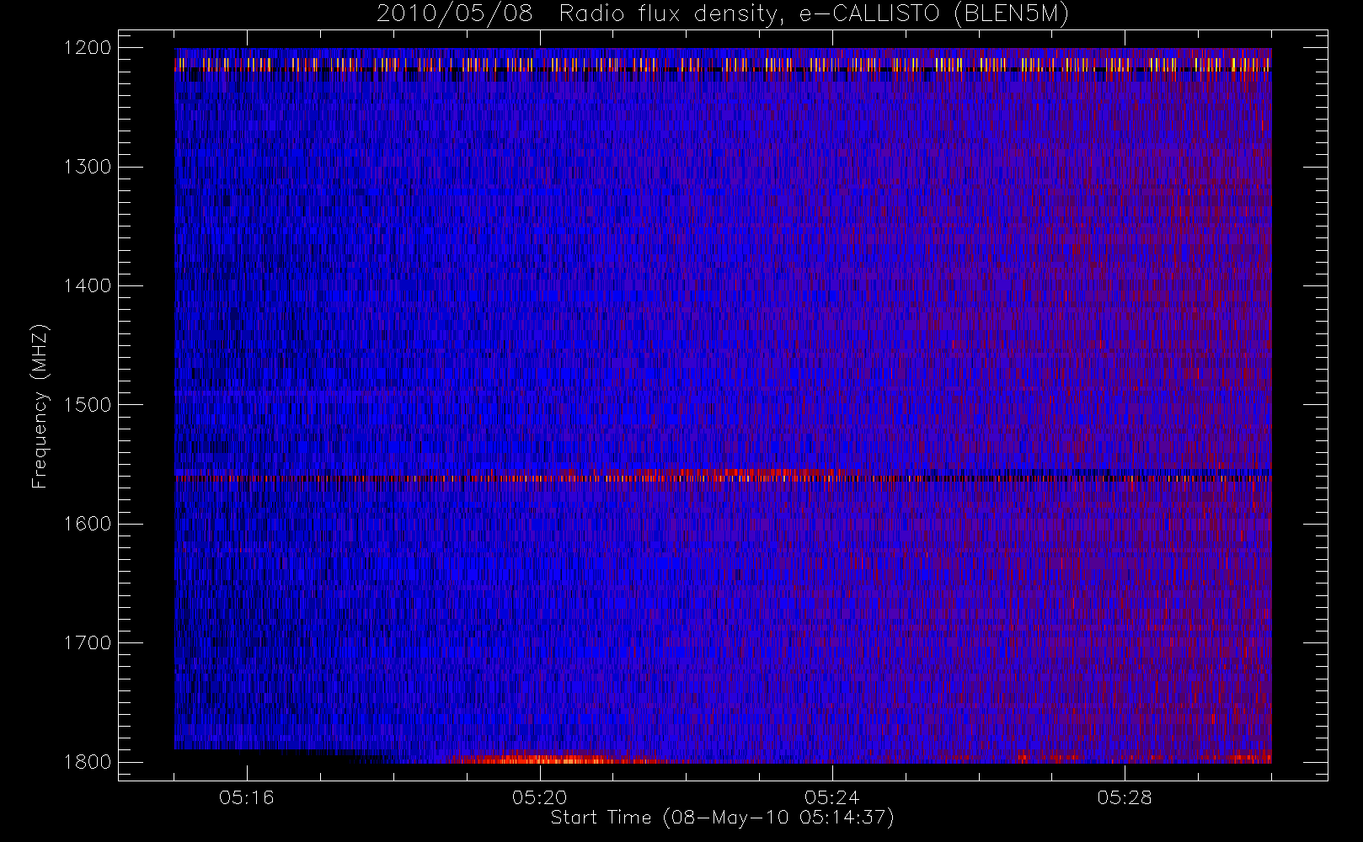Viewport: 1363px width, 842px height.
Task: Click the 05:16 time tick label
Action: point(247,797)
